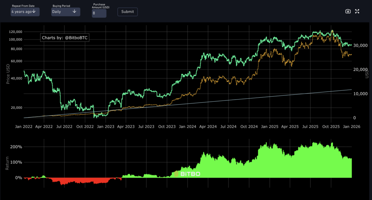Click the Charts by @BitboBTC label
Viewport: 372px width, 200px height.
click(x=64, y=37)
